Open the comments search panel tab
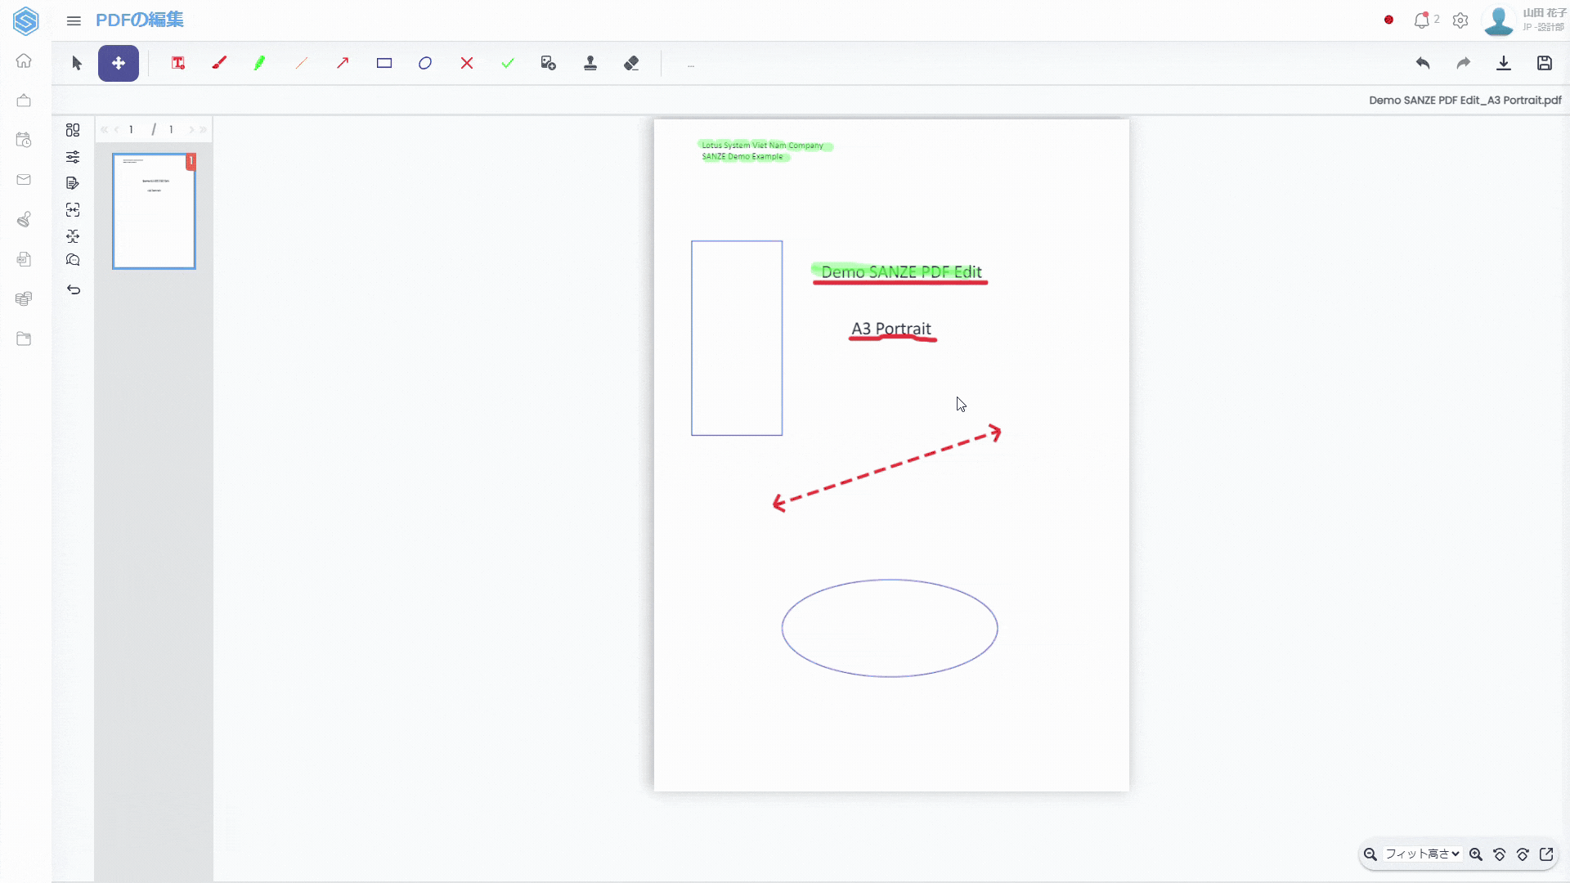Viewport: 1570px width, 883px height. click(73, 260)
